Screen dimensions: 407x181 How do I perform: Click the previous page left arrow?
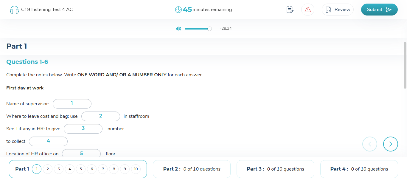coord(369,144)
